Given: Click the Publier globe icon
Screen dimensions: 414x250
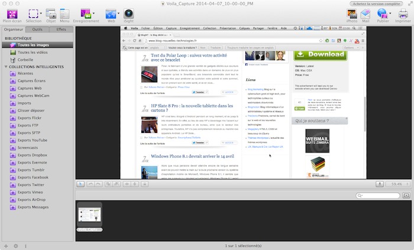Looking at the screenshot, I should coord(382,14).
